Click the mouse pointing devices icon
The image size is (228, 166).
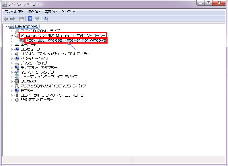(17, 86)
